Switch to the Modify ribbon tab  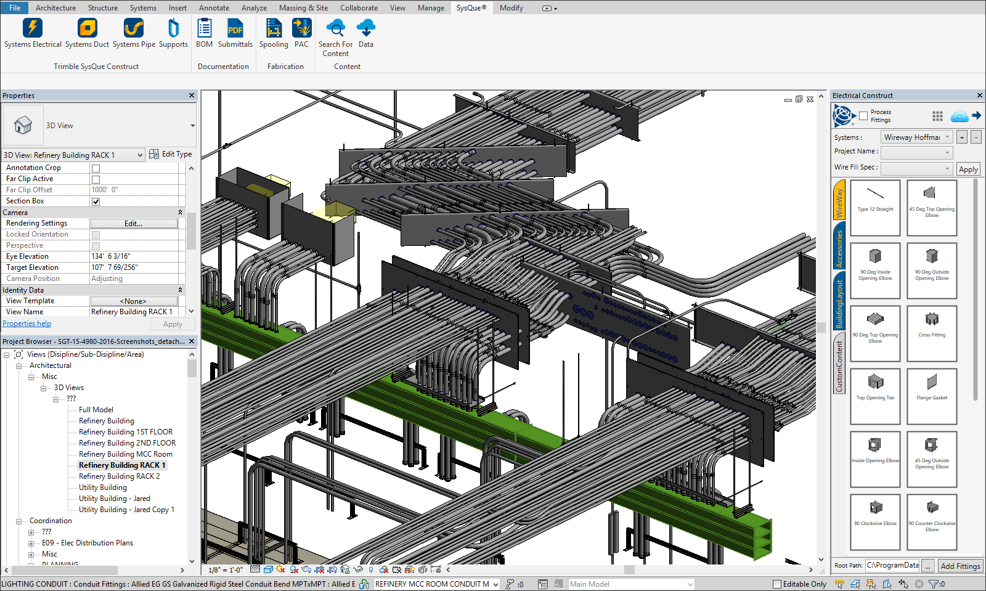pos(511,7)
